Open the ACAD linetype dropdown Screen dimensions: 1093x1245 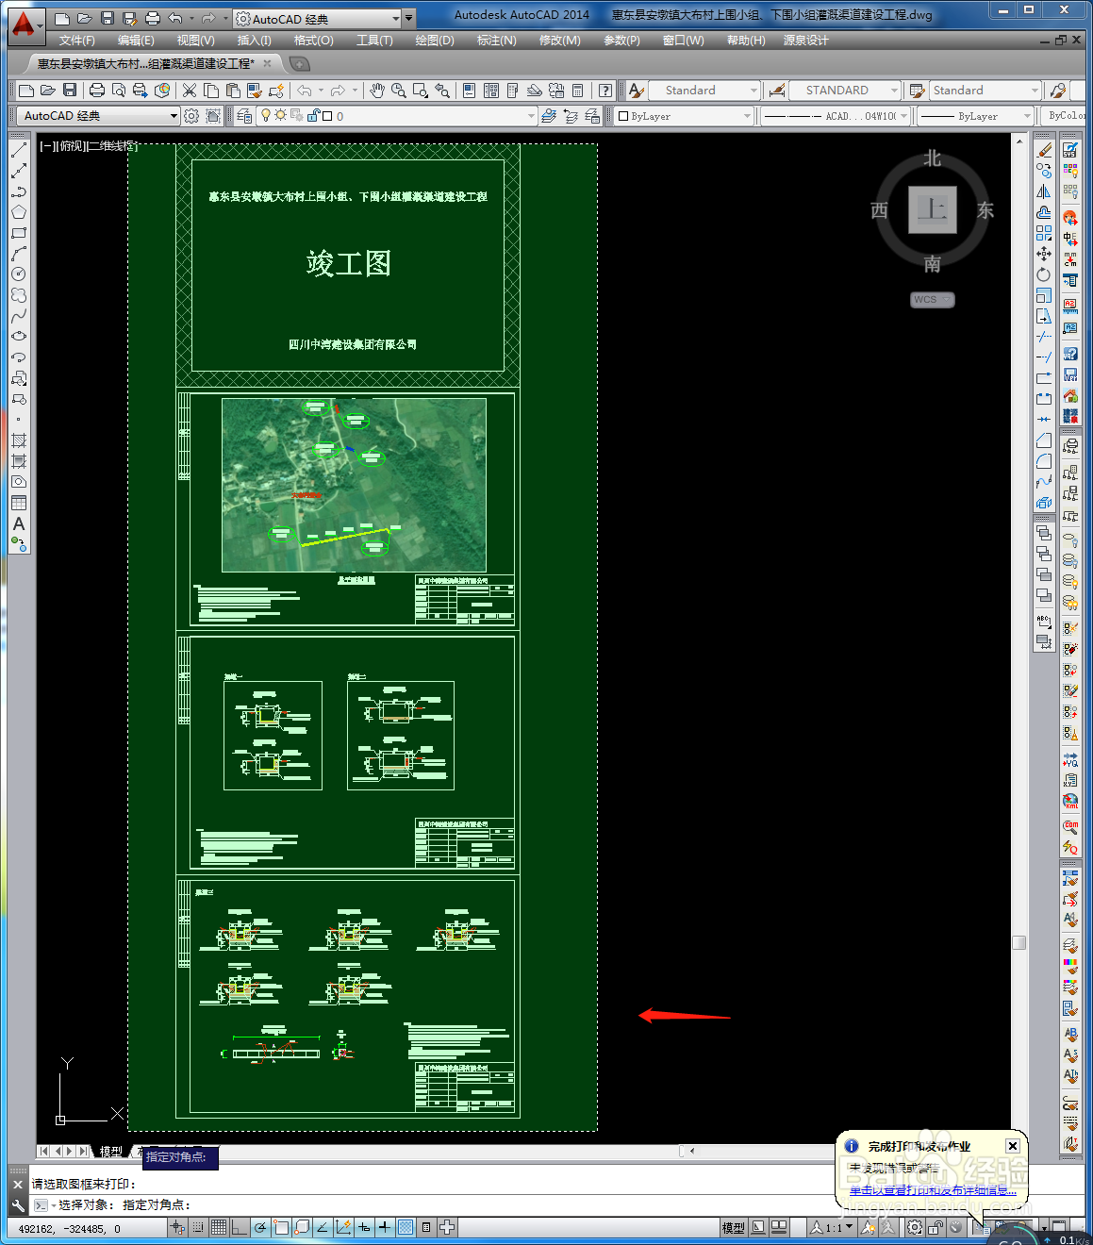(x=903, y=116)
